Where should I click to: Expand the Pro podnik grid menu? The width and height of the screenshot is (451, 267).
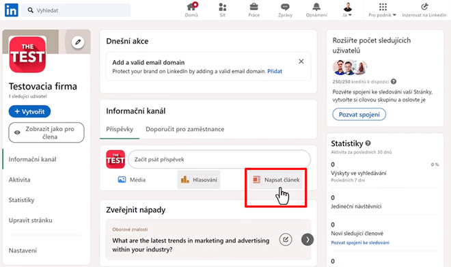coord(382,10)
